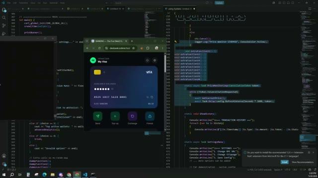The width and height of the screenshot is (318, 178).
Task: Open the File menu in VS Code
Action: tap(9, 3)
